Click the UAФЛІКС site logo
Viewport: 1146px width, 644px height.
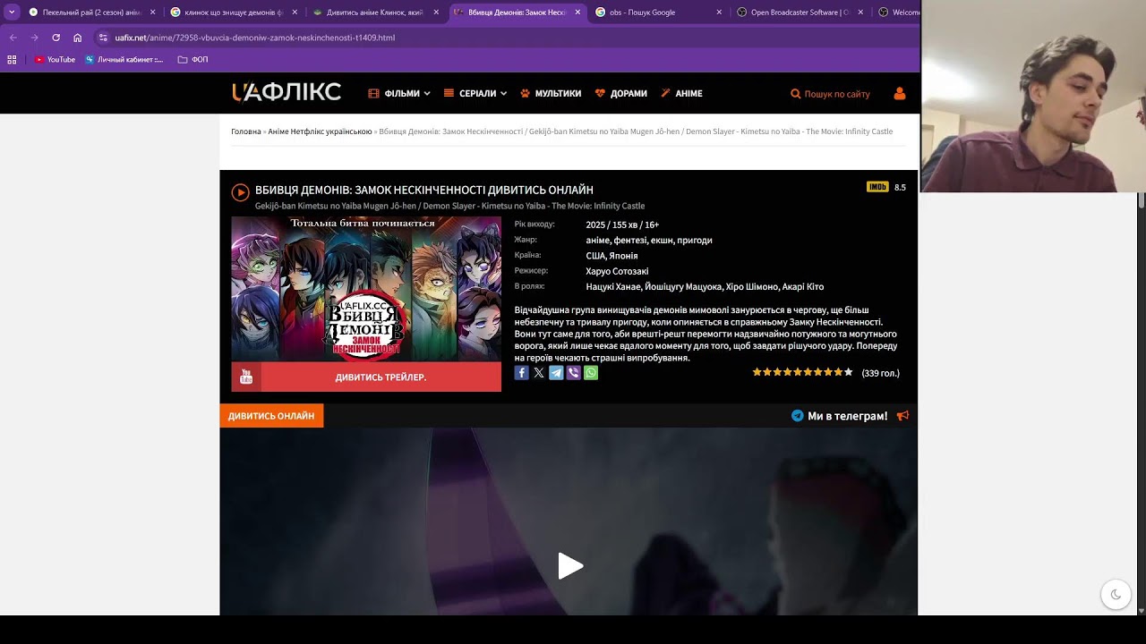tap(286, 93)
